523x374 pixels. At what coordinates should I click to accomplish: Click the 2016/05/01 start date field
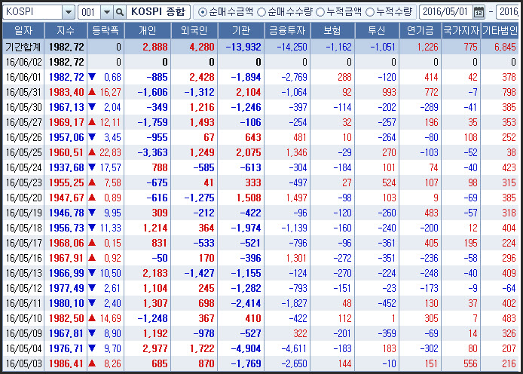[x=445, y=12]
